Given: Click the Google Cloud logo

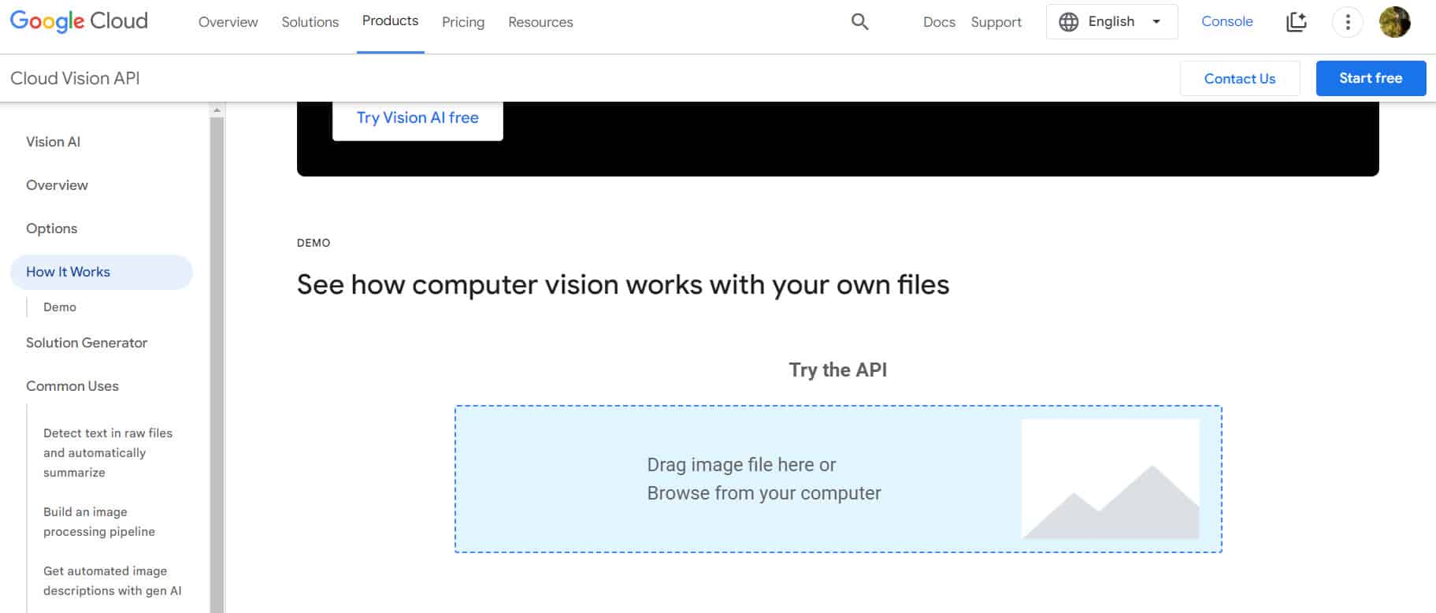Looking at the screenshot, I should click(x=79, y=21).
